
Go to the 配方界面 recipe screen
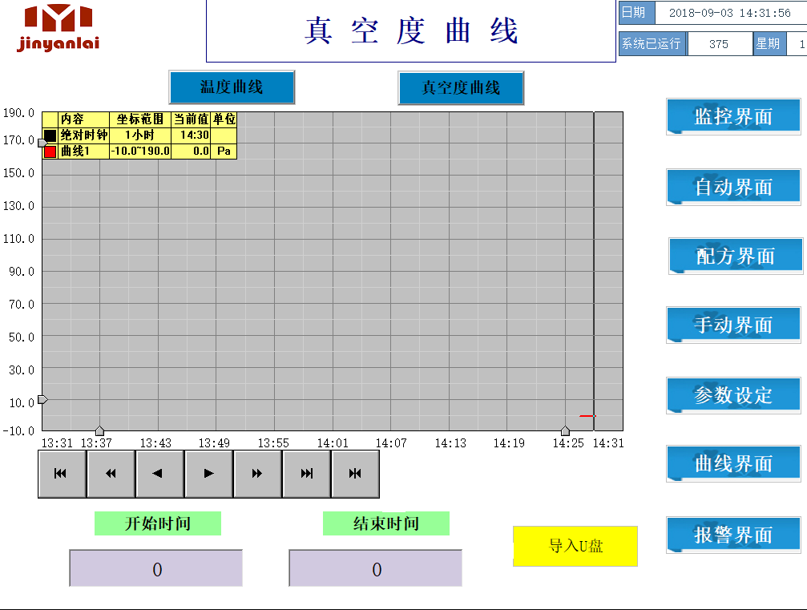(736, 257)
